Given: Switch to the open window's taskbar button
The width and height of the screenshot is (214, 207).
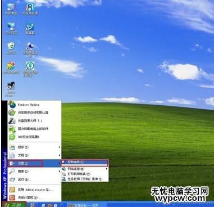Looking at the screenshot, I should pyautogui.click(x=86, y=205).
